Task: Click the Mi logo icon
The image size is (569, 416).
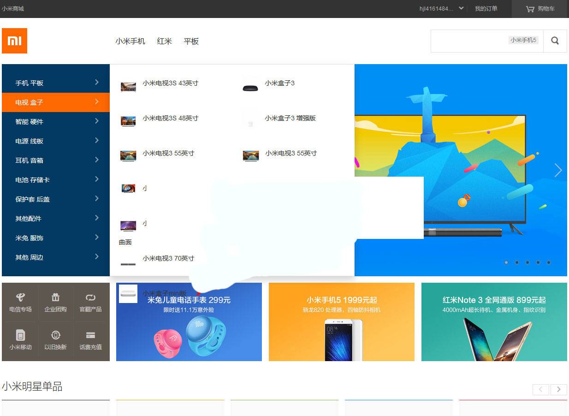Action: tap(14, 41)
